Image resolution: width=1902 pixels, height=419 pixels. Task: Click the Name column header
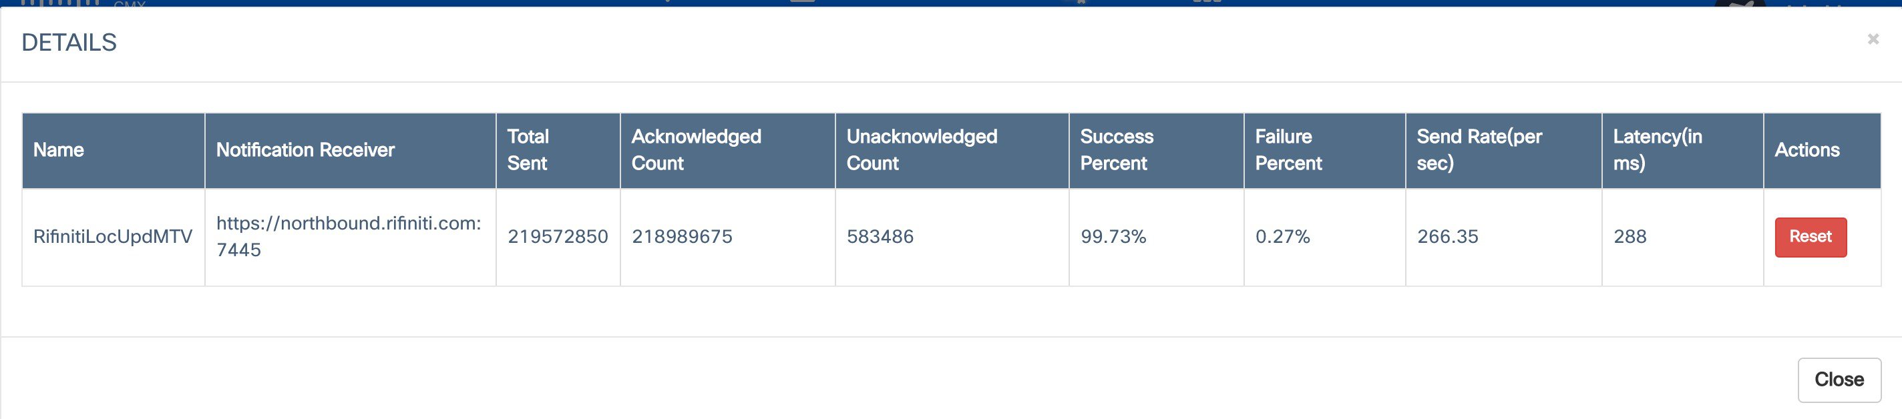59,149
